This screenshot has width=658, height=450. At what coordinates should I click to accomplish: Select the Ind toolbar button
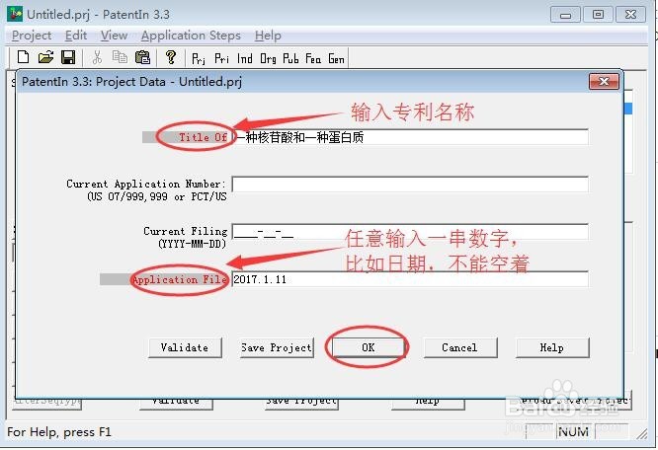pyautogui.click(x=245, y=58)
